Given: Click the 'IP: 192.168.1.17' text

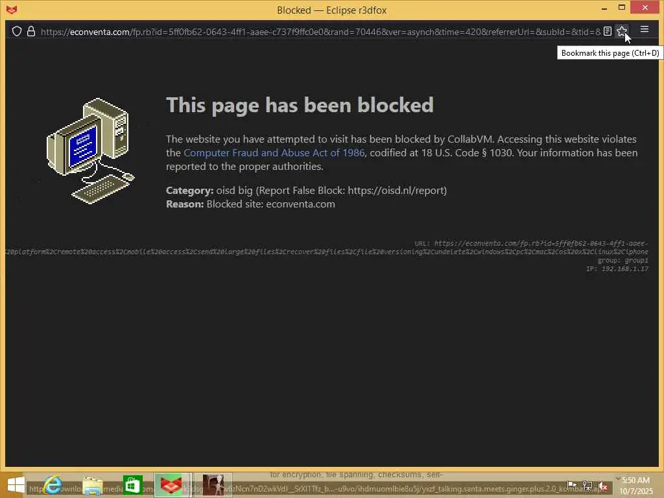Looking at the screenshot, I should click(x=617, y=269).
